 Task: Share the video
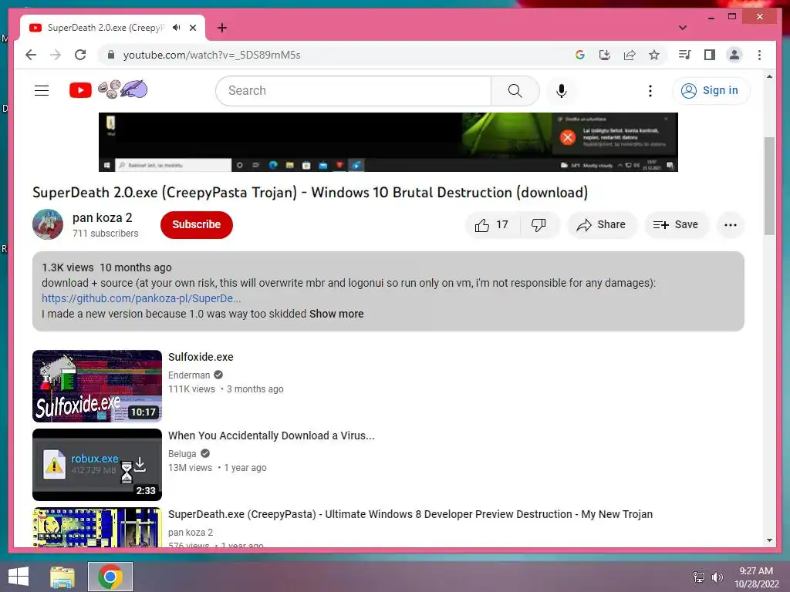click(x=602, y=224)
